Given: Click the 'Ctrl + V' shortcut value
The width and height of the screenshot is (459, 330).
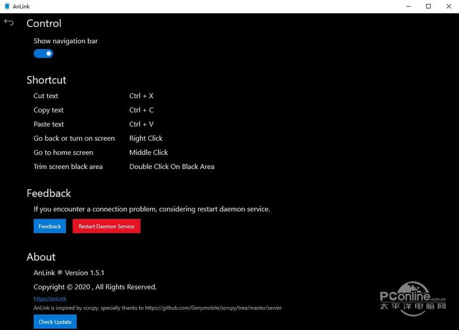Looking at the screenshot, I should pyautogui.click(x=142, y=124).
